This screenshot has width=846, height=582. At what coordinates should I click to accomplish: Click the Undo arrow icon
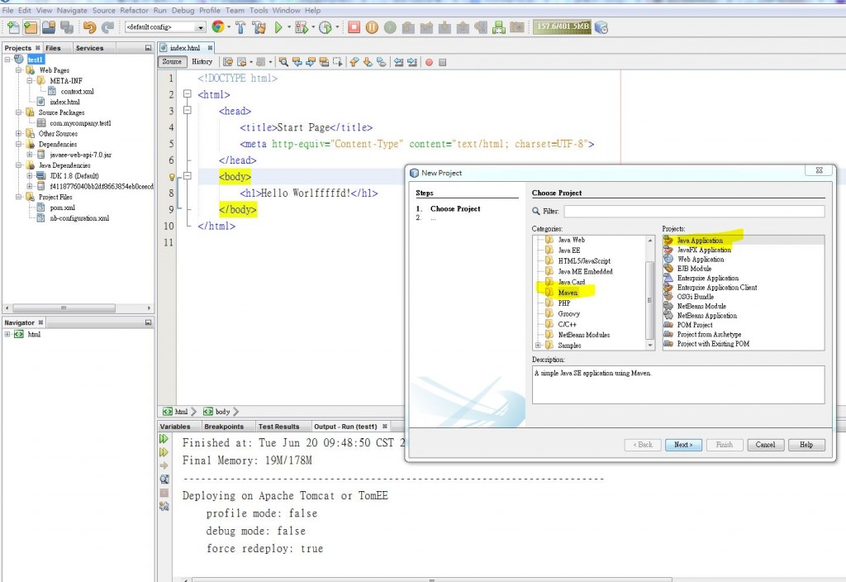coord(89,27)
